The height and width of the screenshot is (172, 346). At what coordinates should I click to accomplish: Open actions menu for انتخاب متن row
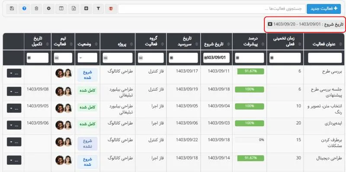click(x=14, y=108)
